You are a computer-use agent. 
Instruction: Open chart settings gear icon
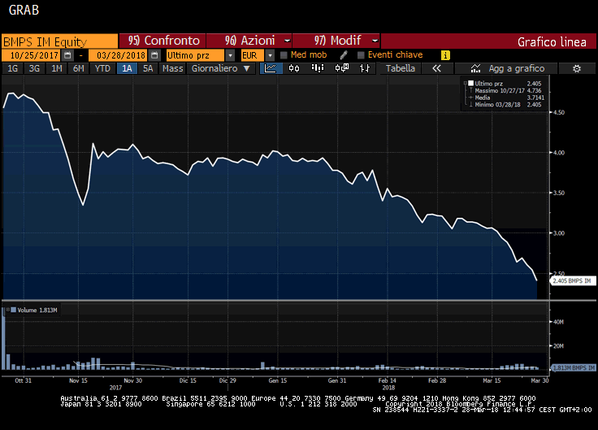[x=577, y=68]
